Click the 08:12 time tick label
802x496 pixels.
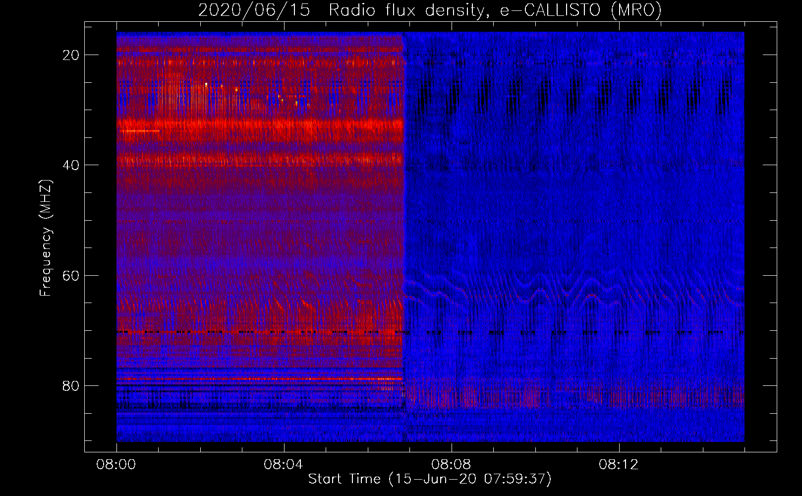[619, 464]
